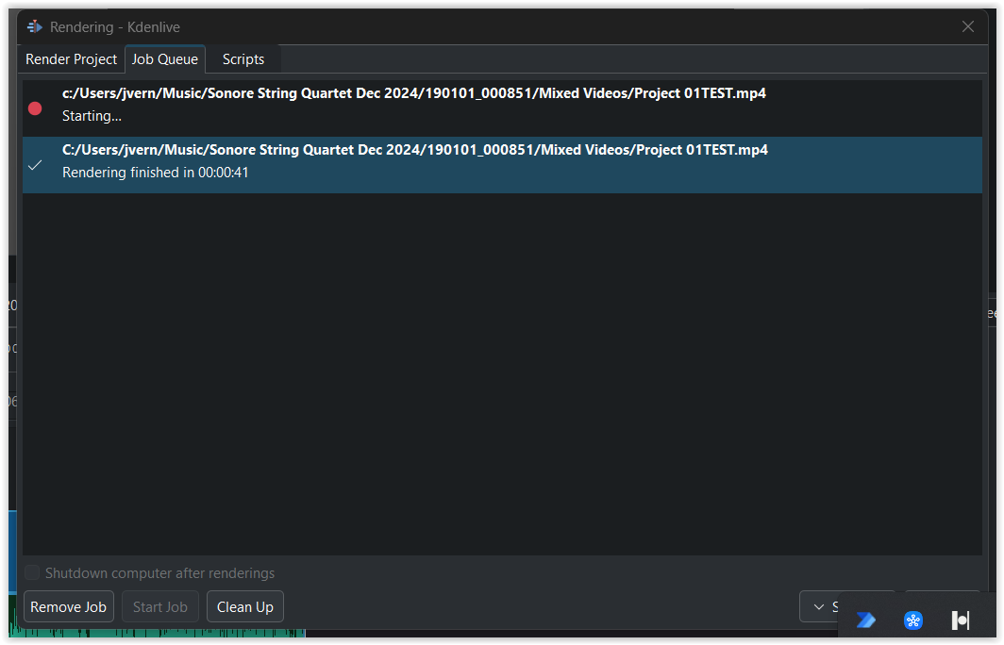This screenshot has height=645, width=1004.
Task: Select the Job Queue tab
Action: (164, 59)
